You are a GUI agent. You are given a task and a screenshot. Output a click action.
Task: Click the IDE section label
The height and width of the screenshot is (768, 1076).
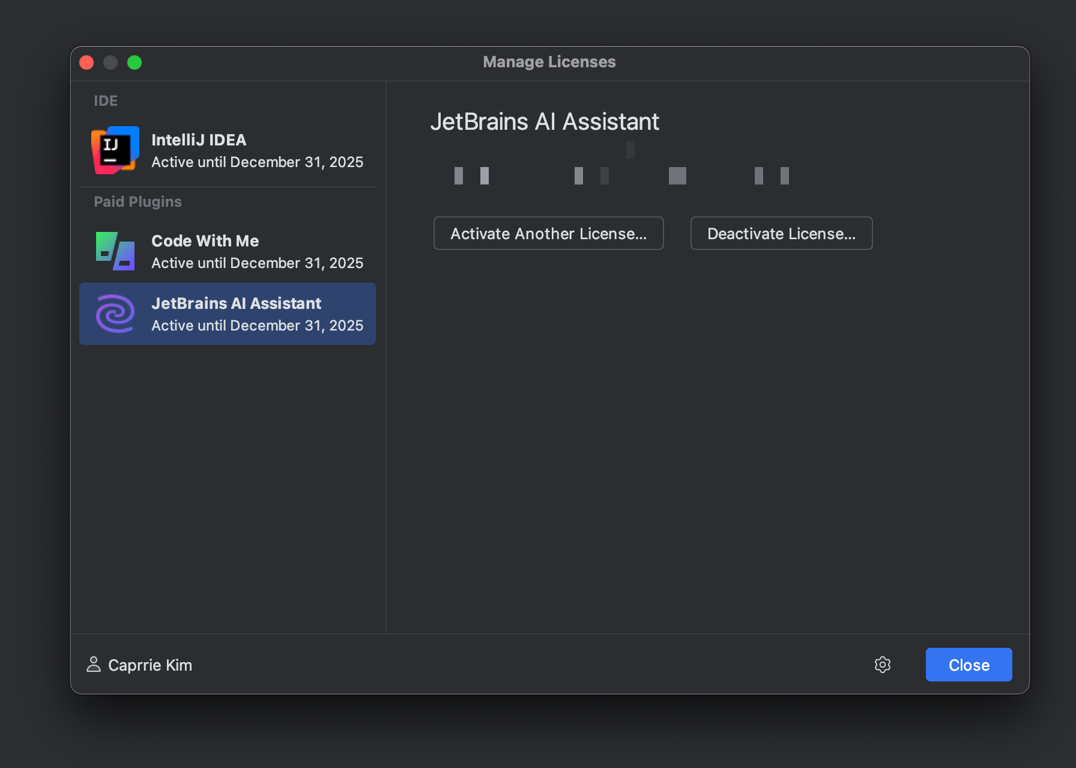pyautogui.click(x=106, y=101)
